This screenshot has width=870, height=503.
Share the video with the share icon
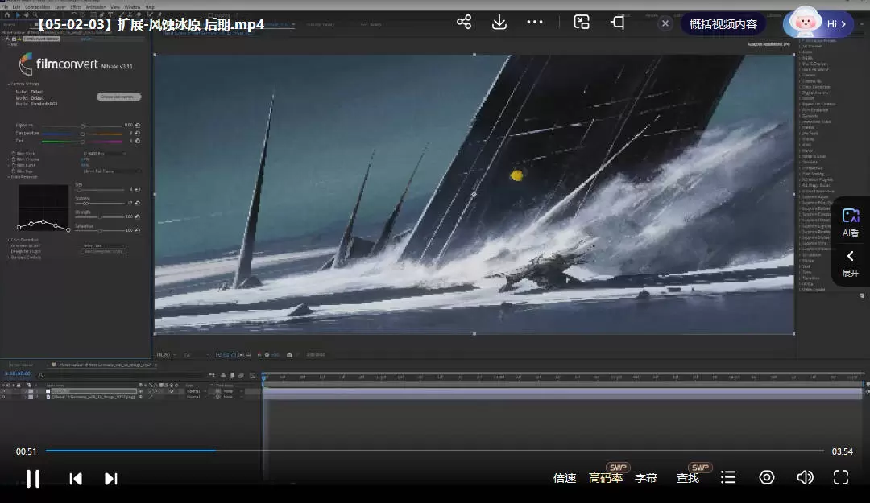pyautogui.click(x=464, y=23)
